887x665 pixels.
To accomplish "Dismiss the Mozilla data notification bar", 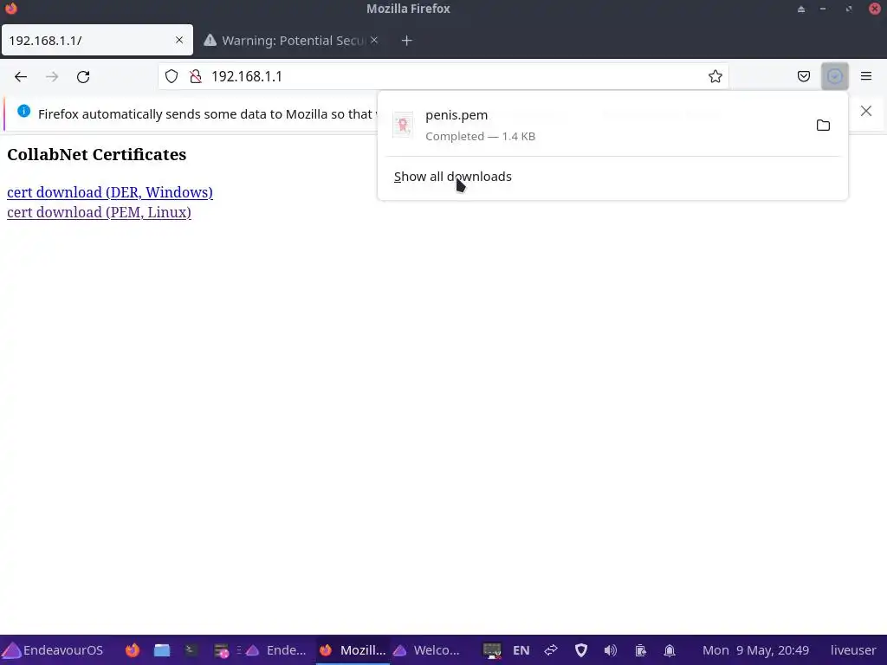I will click(866, 111).
